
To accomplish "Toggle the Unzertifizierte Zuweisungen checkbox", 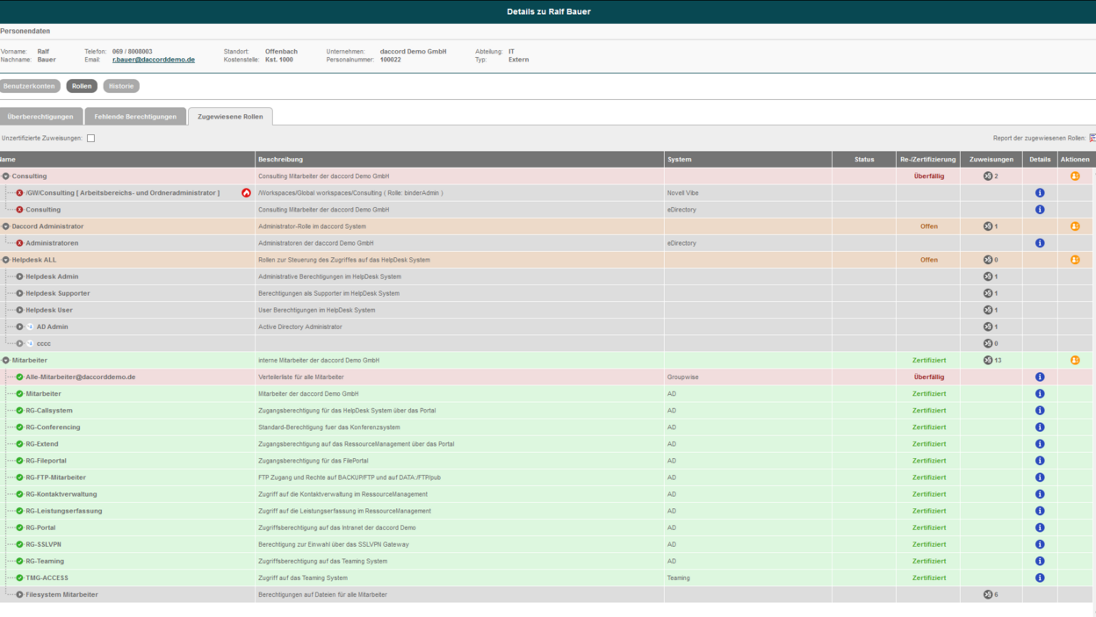I will click(x=90, y=139).
